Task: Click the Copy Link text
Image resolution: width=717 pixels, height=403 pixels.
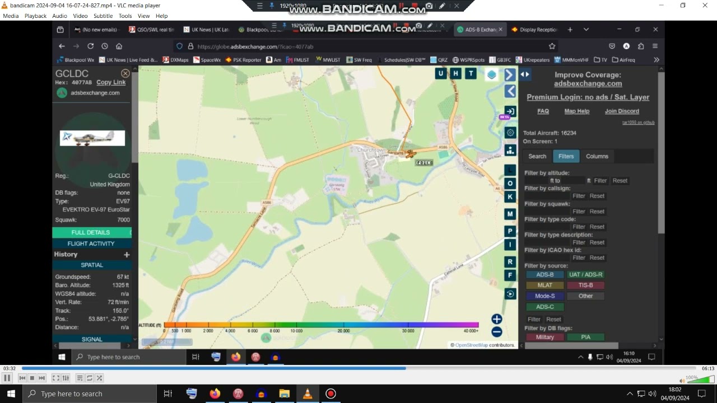Action: pos(111,82)
